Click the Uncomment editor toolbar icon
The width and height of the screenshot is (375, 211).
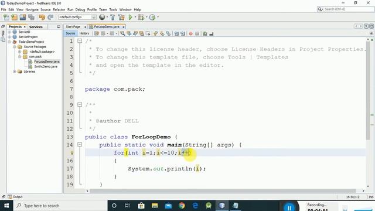click(211, 34)
